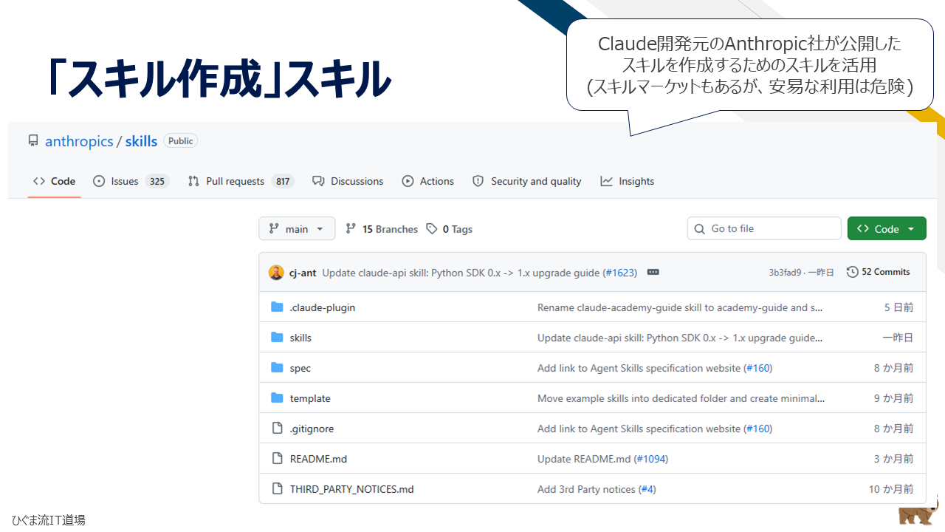
Task: Open pull request #1623 link
Action: pyautogui.click(x=620, y=273)
